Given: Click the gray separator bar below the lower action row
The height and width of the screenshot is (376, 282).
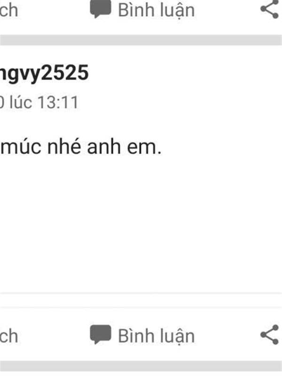Looking at the screenshot, I should pos(141,366).
